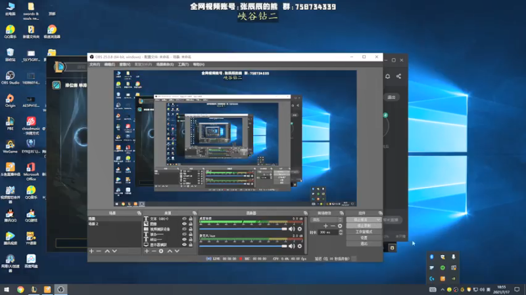The height and width of the screenshot is (295, 526).
Task: Toggle visibility of 显示器捕获 source
Action: click(184, 245)
